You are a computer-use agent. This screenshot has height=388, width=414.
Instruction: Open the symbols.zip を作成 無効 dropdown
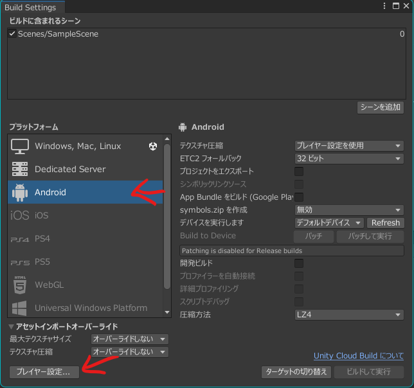click(349, 210)
